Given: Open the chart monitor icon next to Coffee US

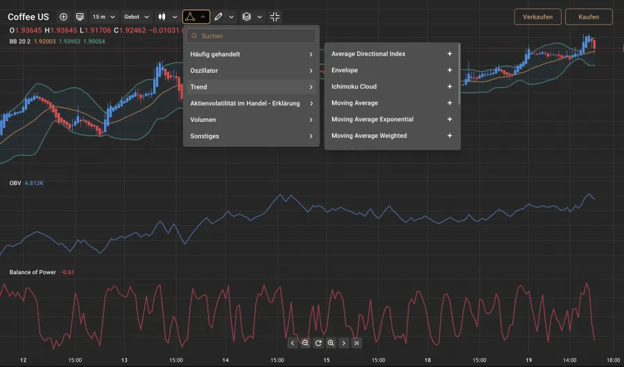Looking at the screenshot, I should [80, 17].
